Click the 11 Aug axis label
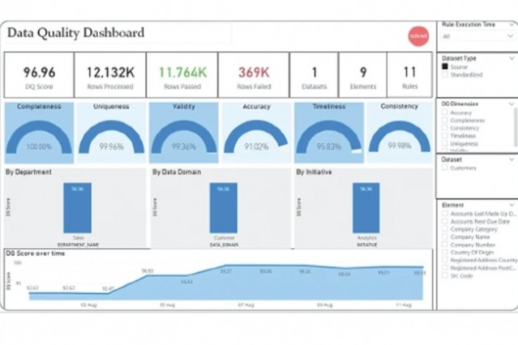518x345 pixels. click(404, 305)
